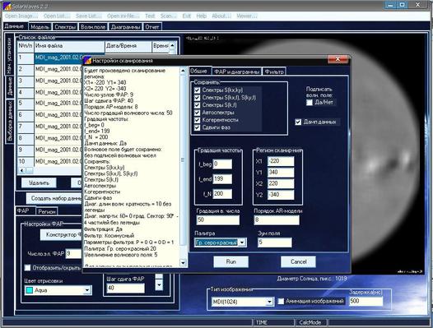
Task: Toggle the Спектры S(kx,f), S(ky,f) checkbox
Action: click(x=197, y=98)
